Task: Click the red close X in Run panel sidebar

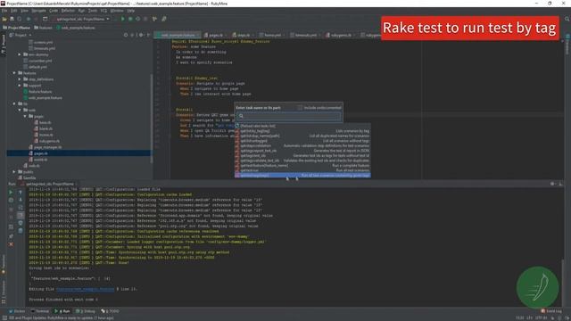Action: coord(11,244)
